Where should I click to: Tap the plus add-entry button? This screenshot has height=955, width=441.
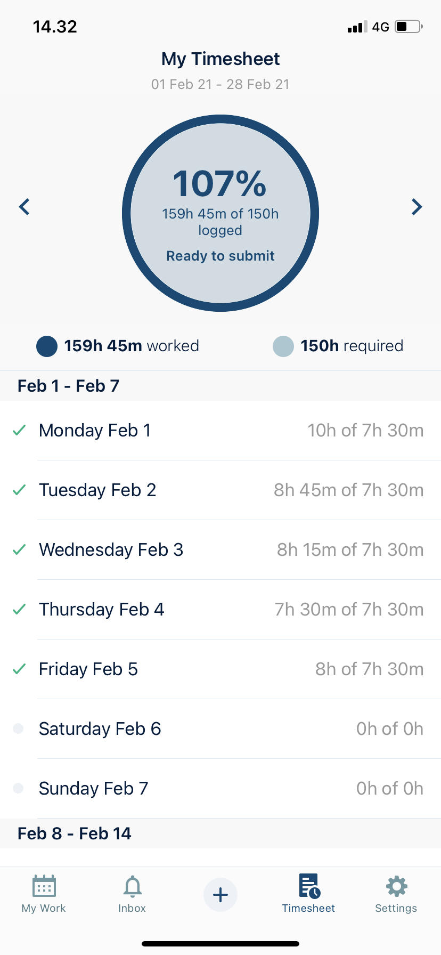point(220,895)
